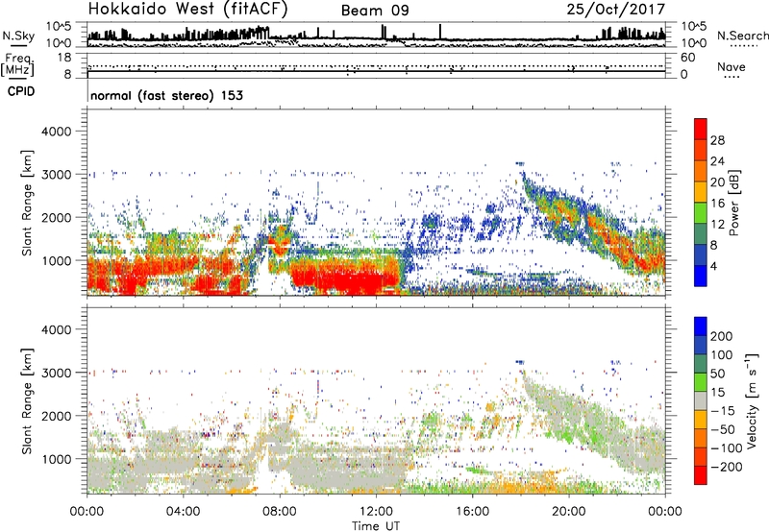769x532 pixels.
Task: Click the "CPID" label
Action: 21,91
